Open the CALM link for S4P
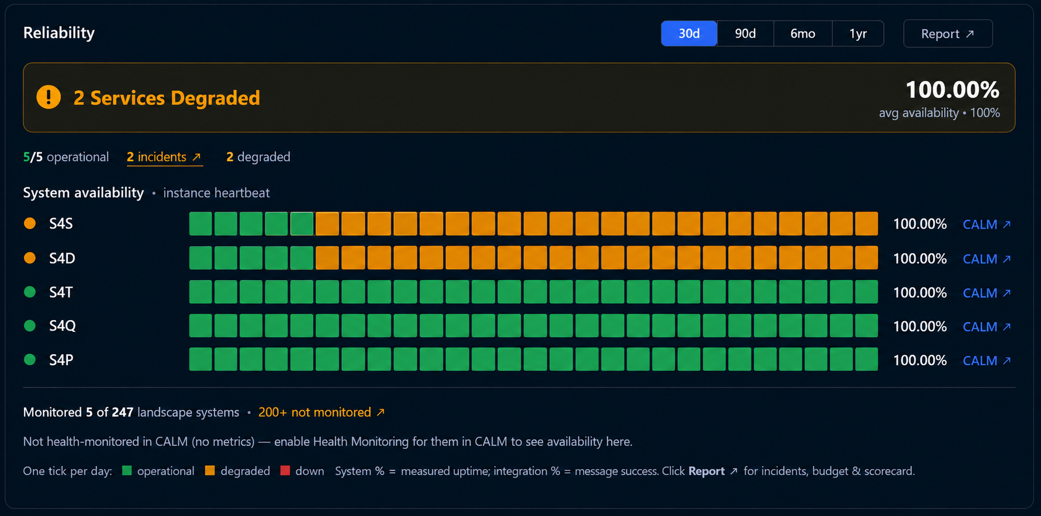 987,361
